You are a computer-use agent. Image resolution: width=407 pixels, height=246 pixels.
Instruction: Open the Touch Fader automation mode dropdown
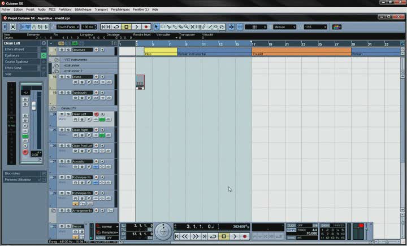coord(68,27)
